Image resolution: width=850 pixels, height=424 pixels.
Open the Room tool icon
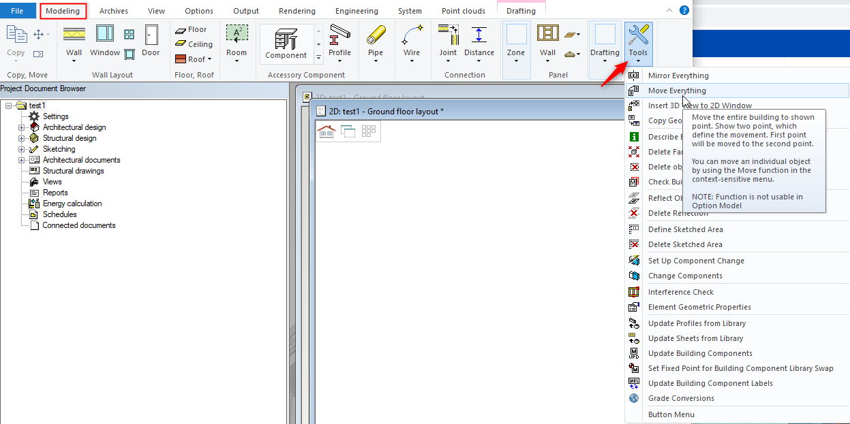(x=237, y=35)
